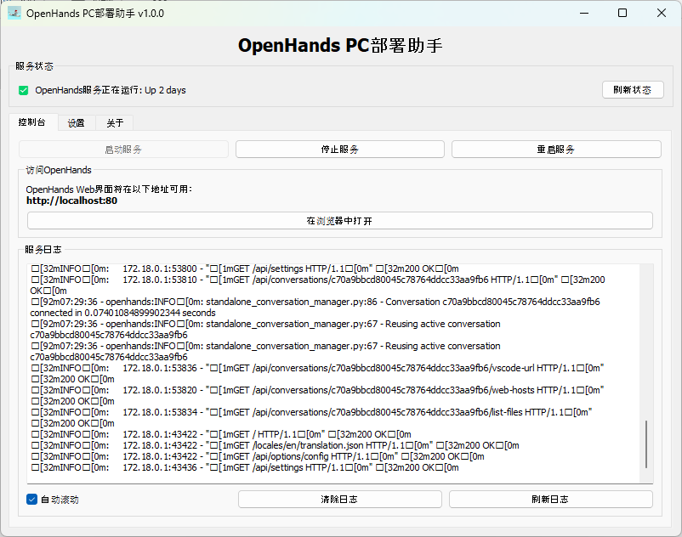Click the OpenHands app icon in title bar

pos(14,13)
